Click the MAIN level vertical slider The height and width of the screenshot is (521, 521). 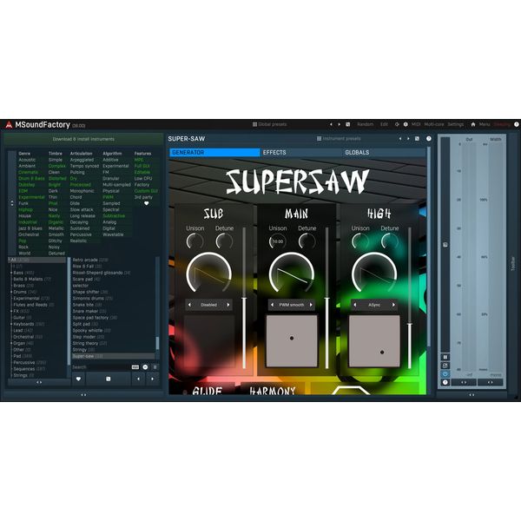pyautogui.click(x=327, y=298)
